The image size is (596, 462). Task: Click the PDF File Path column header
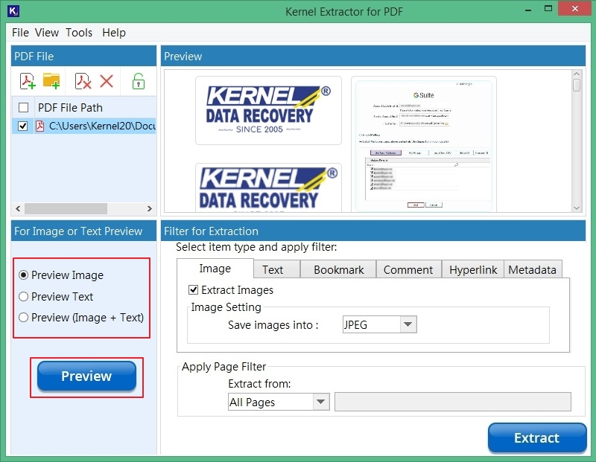[x=95, y=108]
